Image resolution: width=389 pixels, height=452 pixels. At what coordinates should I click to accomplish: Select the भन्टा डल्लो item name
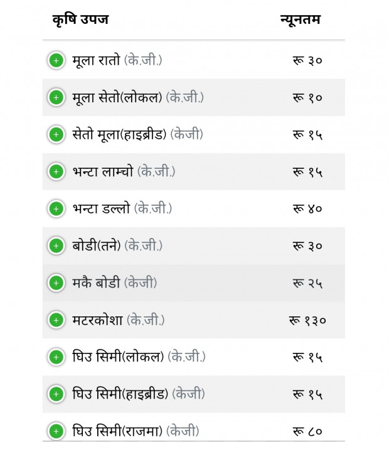pyautogui.click(x=101, y=208)
